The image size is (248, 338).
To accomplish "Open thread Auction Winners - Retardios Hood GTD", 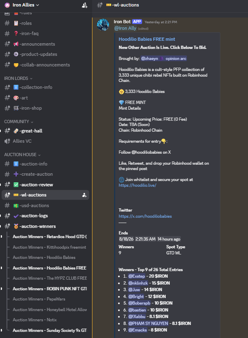I will pyautogui.click(x=50, y=237).
